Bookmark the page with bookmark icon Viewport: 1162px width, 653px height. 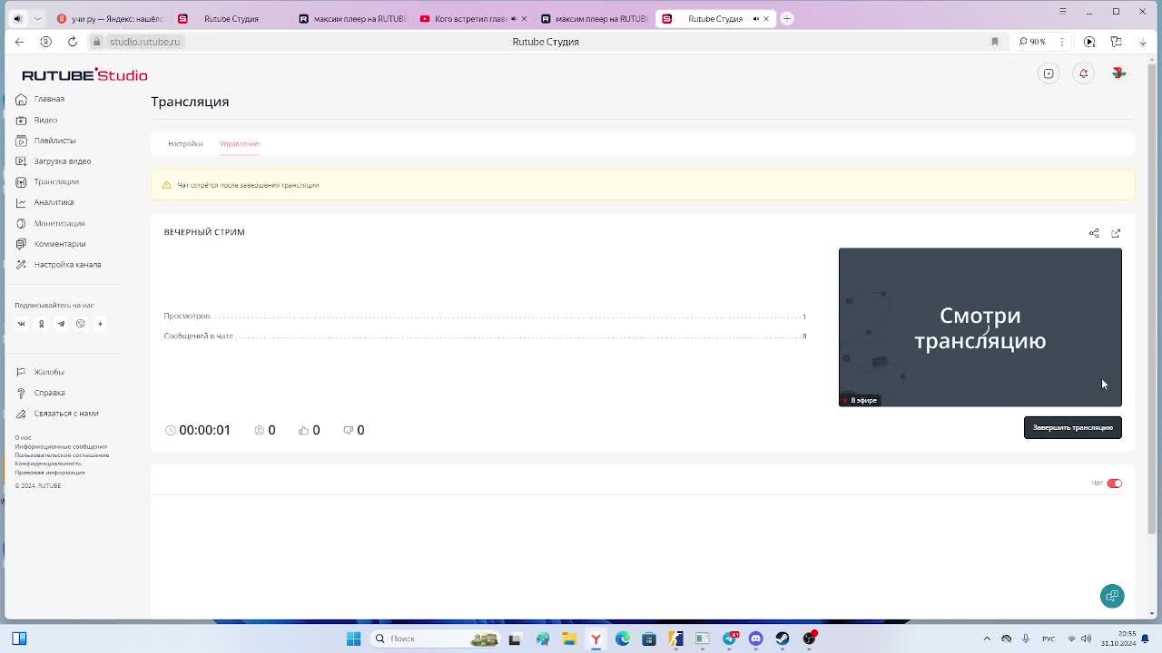pos(995,42)
